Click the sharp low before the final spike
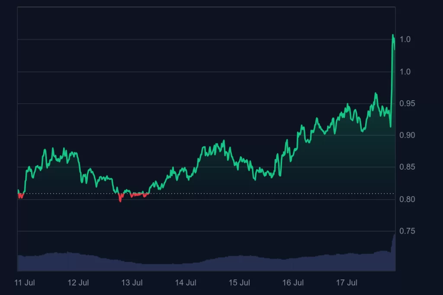This screenshot has width=443, height=295. tap(390, 126)
